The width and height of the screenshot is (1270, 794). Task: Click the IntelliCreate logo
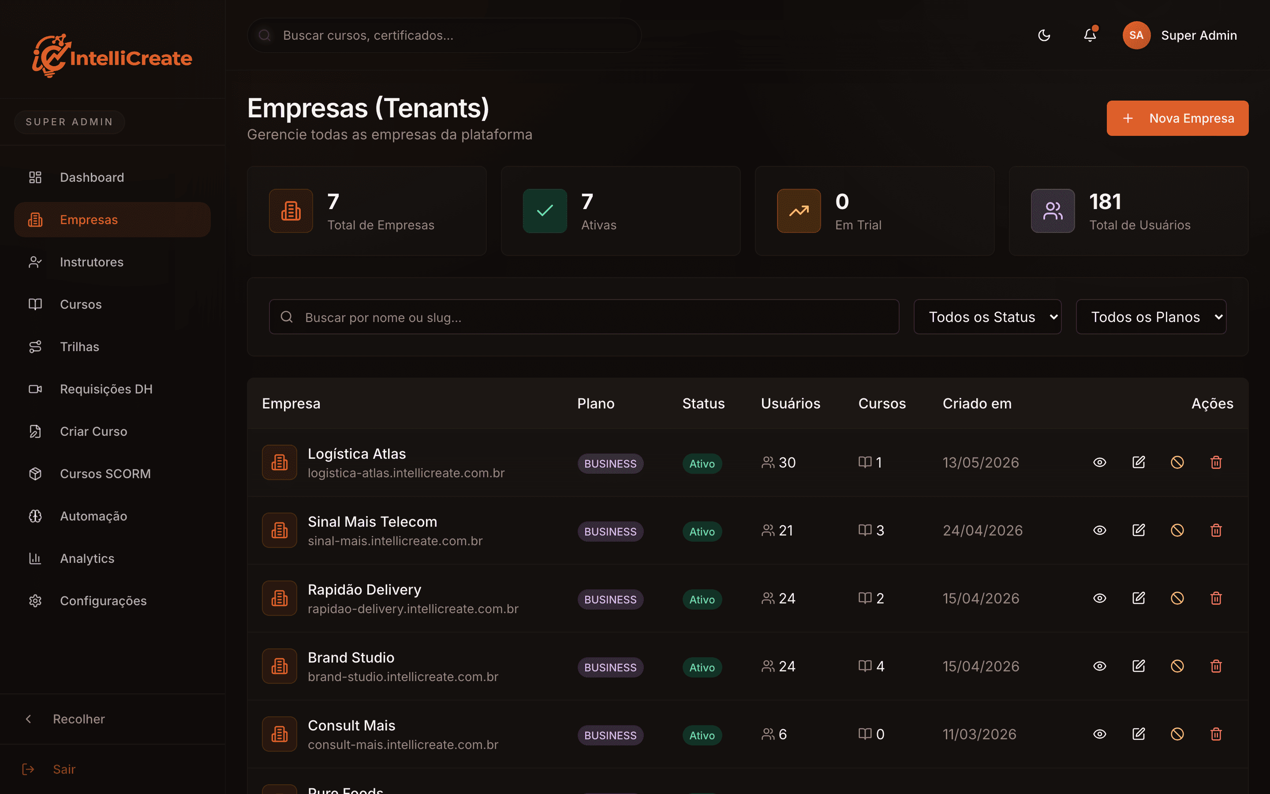tap(112, 56)
